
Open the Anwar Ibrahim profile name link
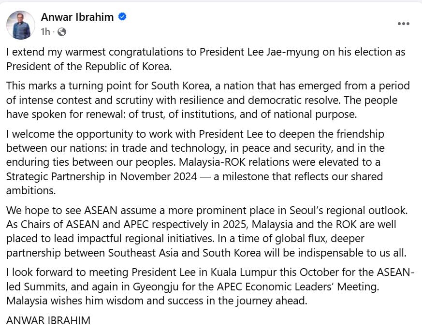coord(77,17)
